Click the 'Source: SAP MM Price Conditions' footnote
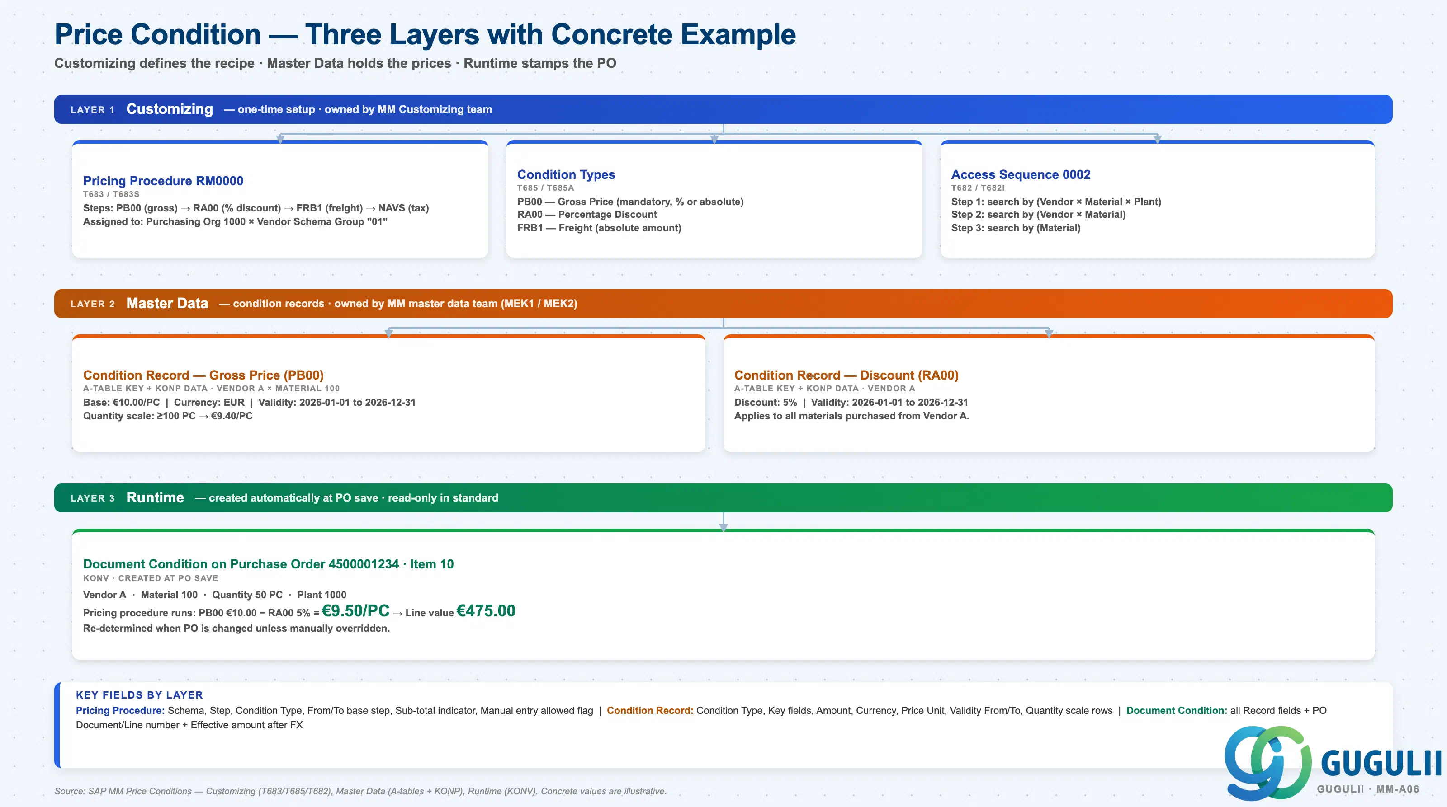 (x=360, y=791)
